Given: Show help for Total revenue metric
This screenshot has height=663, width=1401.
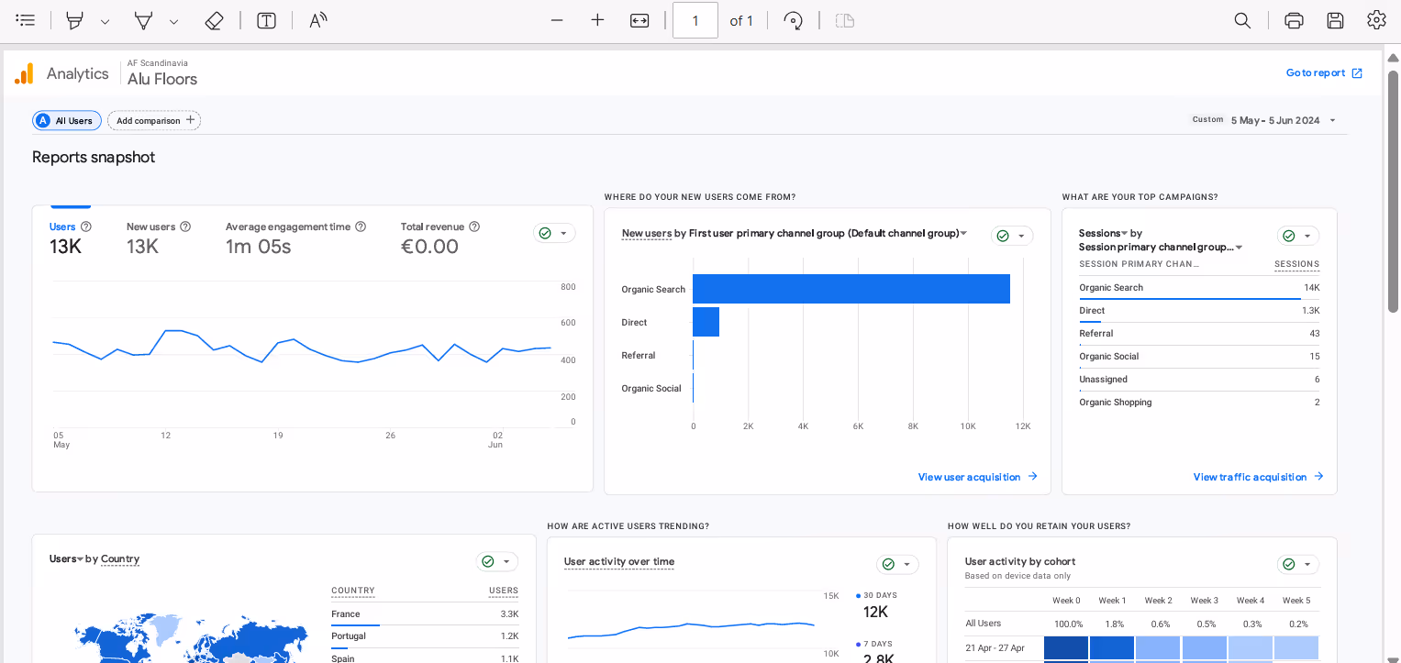Looking at the screenshot, I should [474, 227].
